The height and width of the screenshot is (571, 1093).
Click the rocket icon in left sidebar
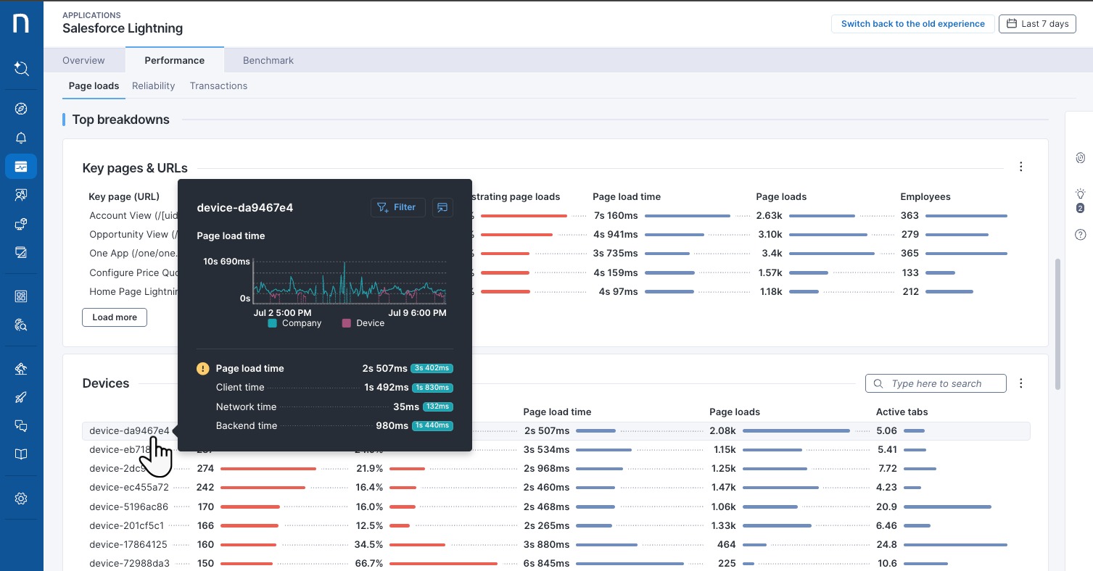click(21, 398)
